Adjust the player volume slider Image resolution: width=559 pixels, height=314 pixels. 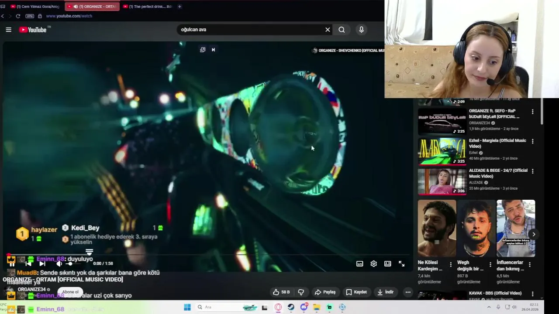74,263
